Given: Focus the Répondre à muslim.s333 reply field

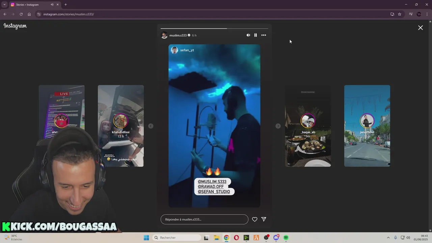Looking at the screenshot, I should pyautogui.click(x=205, y=219).
